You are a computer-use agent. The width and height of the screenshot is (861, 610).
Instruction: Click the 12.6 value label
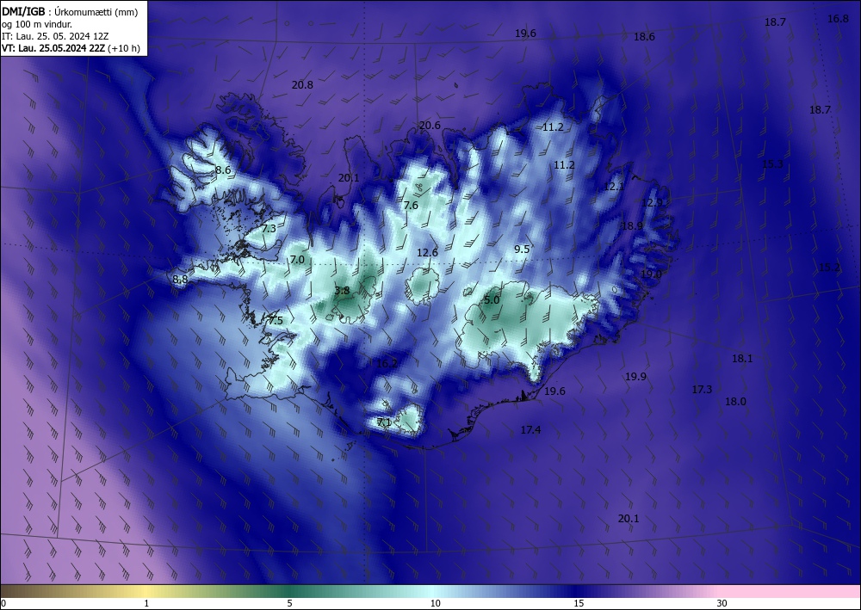tap(427, 253)
